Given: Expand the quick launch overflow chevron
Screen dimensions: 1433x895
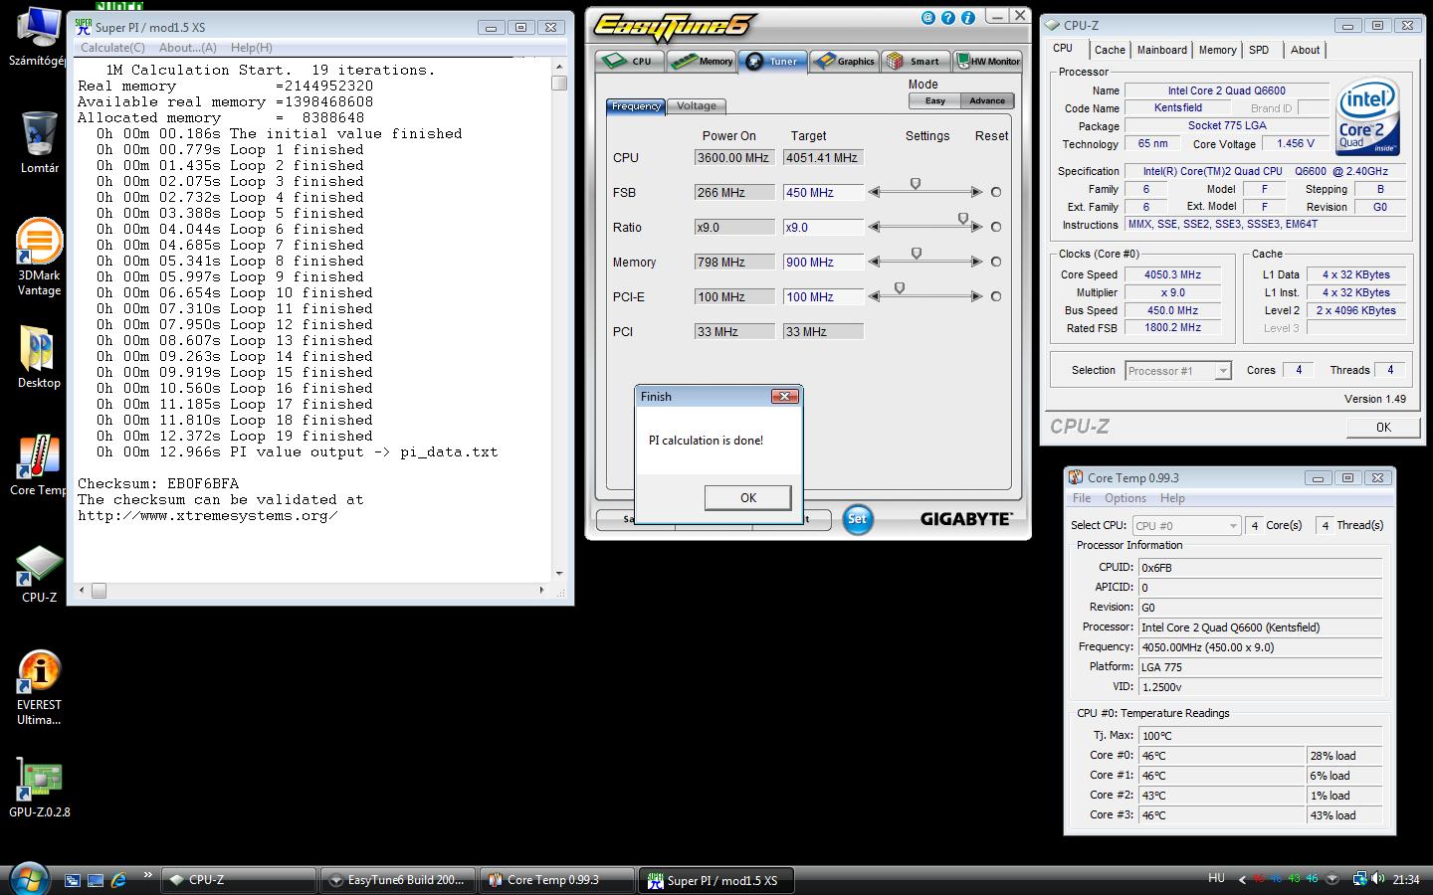Looking at the screenshot, I should (147, 875).
